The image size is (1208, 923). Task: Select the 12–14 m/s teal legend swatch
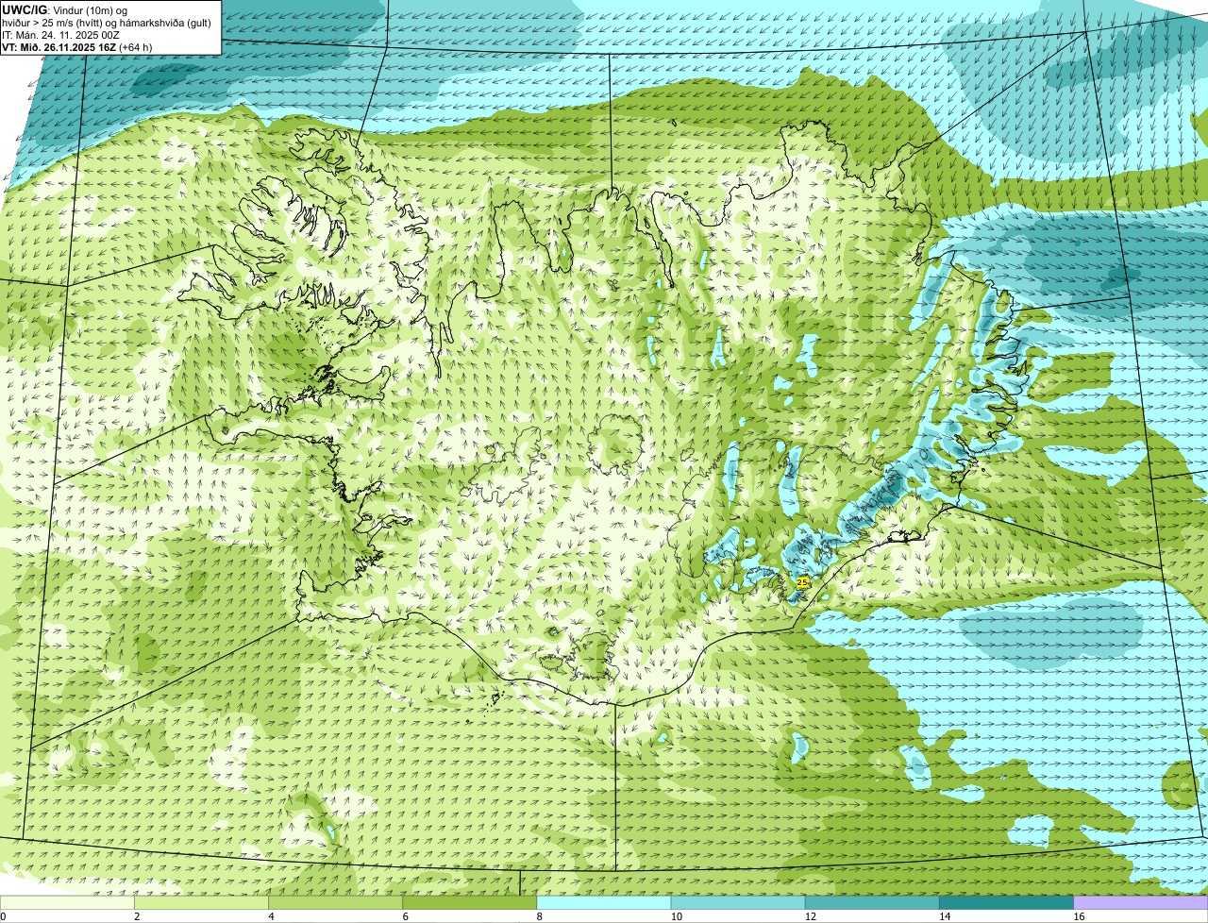tap(872, 903)
